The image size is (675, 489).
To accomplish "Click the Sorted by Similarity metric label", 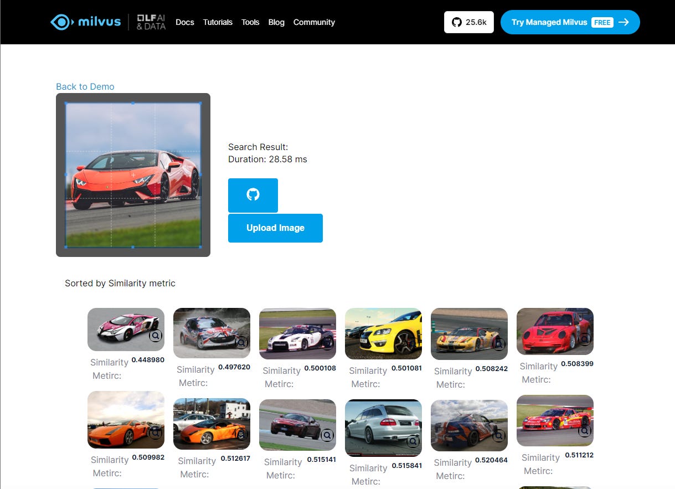I will point(120,284).
